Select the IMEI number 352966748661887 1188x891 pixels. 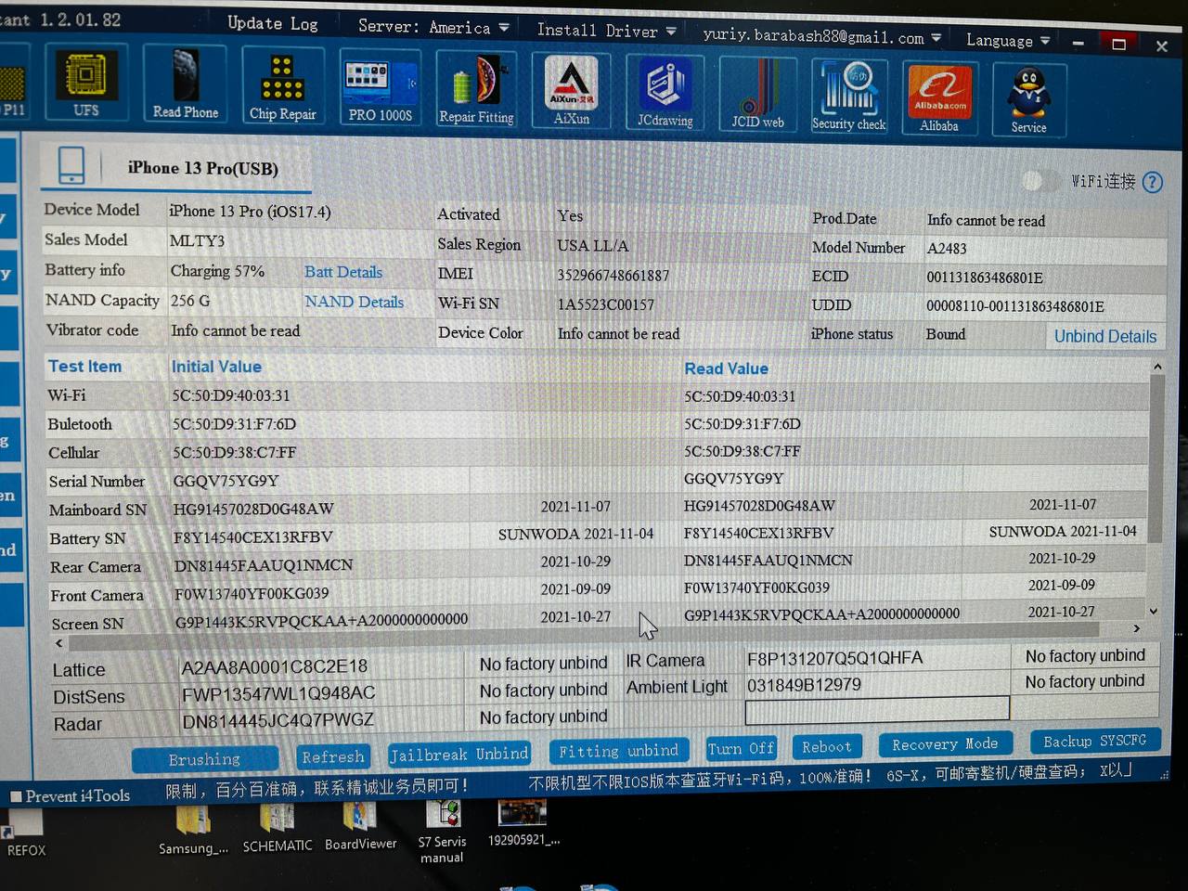tap(613, 276)
